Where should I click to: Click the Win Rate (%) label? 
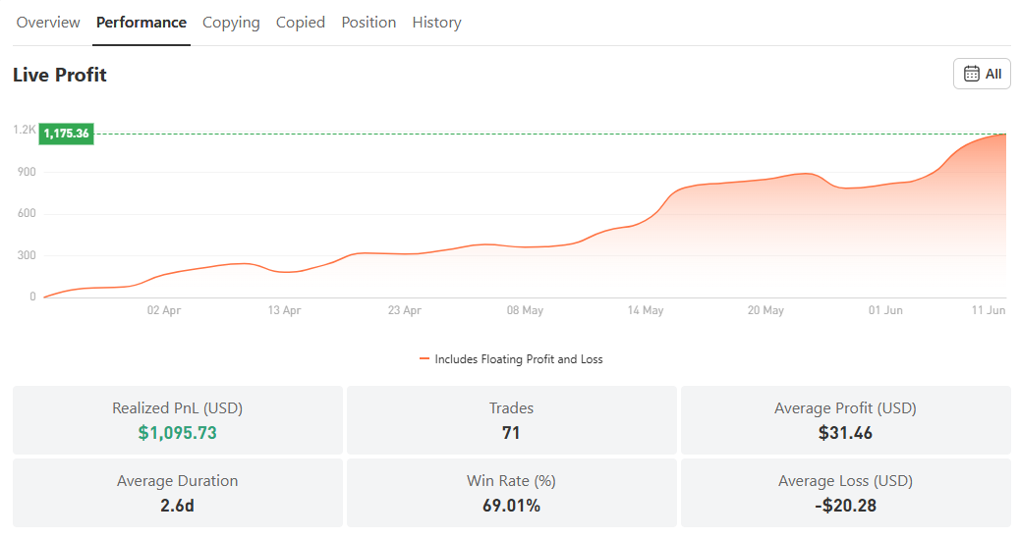click(x=511, y=481)
